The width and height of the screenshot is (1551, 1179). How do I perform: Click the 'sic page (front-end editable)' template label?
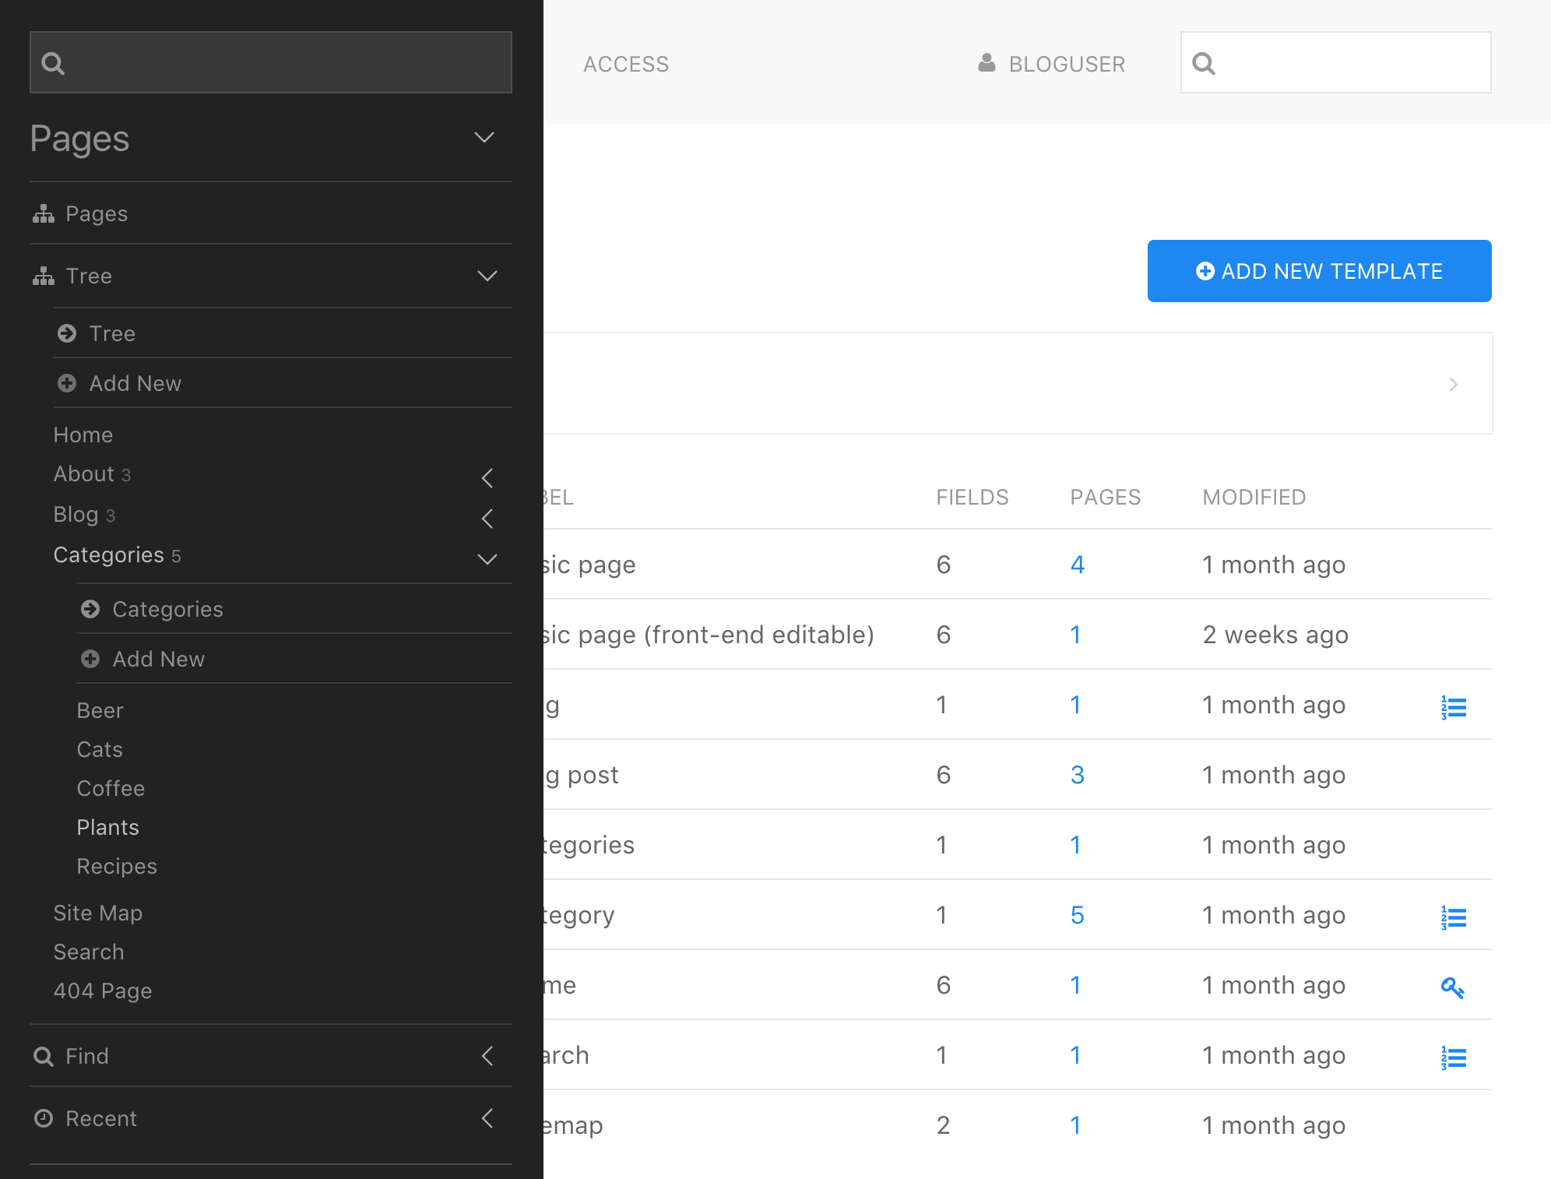pos(709,635)
